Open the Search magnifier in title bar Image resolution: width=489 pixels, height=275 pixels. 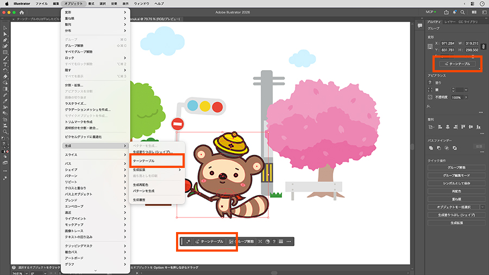[x=462, y=12]
